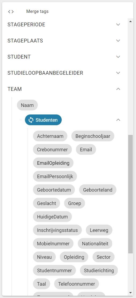The height and width of the screenshot is (298, 136).
Task: Collapse the TEAM section
Action: (118, 89)
